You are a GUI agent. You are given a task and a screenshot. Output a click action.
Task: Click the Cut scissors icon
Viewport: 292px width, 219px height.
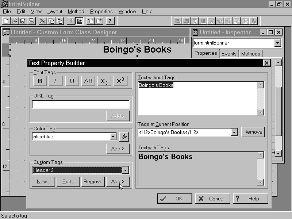point(43,21)
